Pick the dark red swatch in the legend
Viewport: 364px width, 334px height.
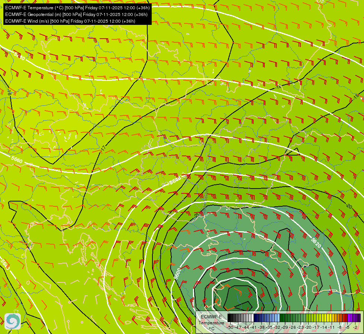pos(346,318)
